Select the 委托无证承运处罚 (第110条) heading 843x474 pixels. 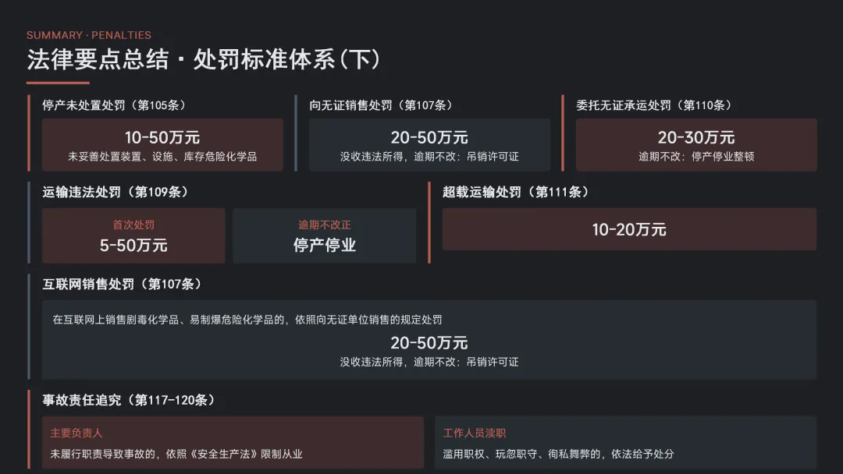(654, 105)
